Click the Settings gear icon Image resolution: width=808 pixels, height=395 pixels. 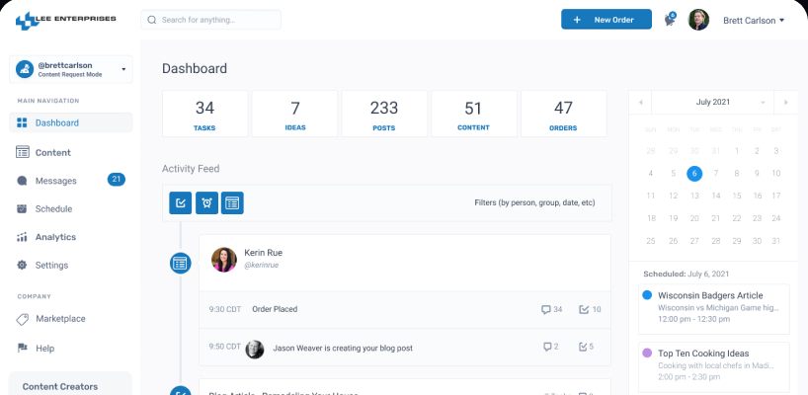[22, 265]
